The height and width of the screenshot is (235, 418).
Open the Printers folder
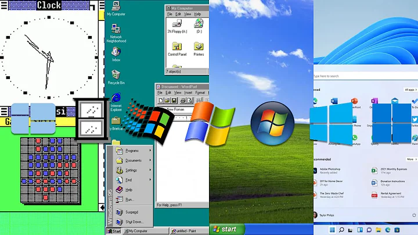(199, 49)
